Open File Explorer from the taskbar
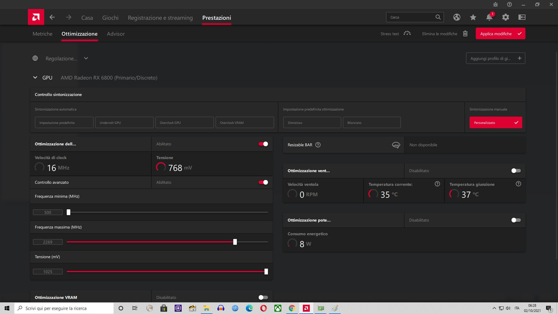558x314 pixels. coord(206,308)
